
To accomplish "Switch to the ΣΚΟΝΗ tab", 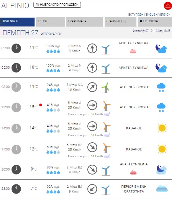I will pyautogui.click(x=50, y=22).
